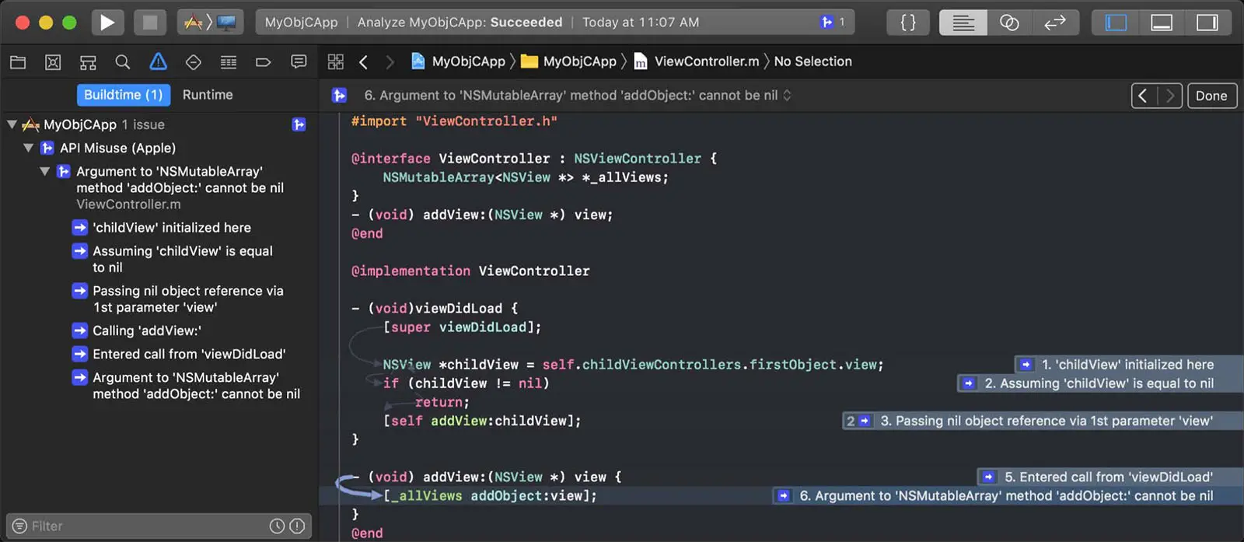Select the MyObjCApp 1 issue row
This screenshot has width=1244, height=542.
tap(159, 124)
